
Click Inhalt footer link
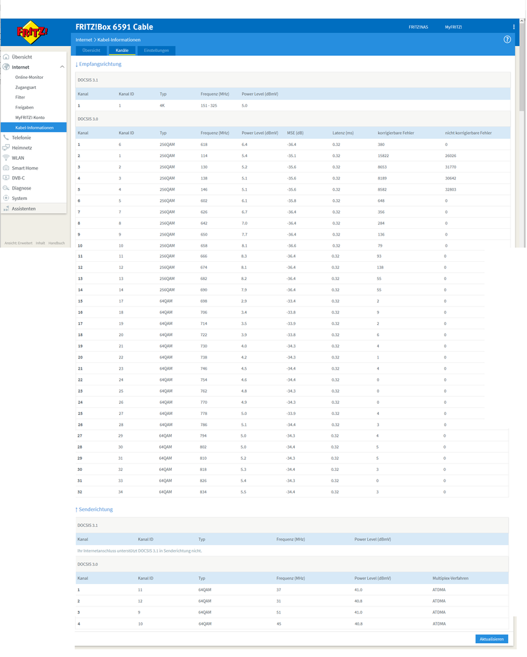coord(40,243)
